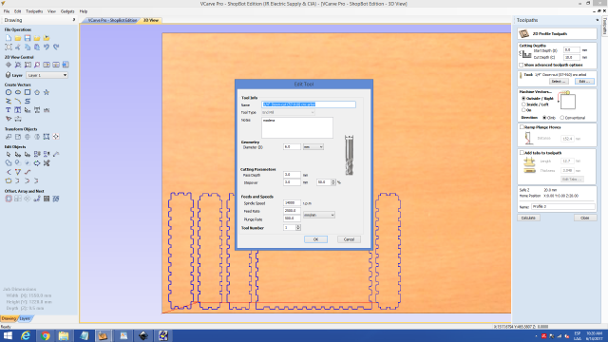Open File Explorer from the taskbar
608x342 pixels.
(x=64, y=335)
